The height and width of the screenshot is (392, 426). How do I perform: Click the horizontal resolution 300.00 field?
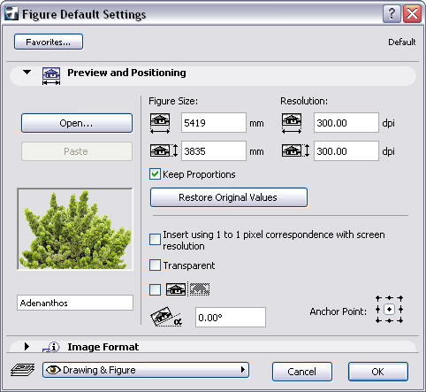point(346,123)
